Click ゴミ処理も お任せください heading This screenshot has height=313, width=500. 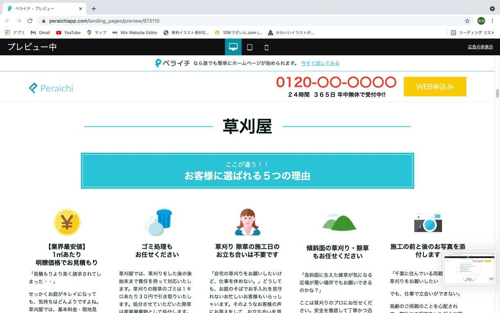157,251
